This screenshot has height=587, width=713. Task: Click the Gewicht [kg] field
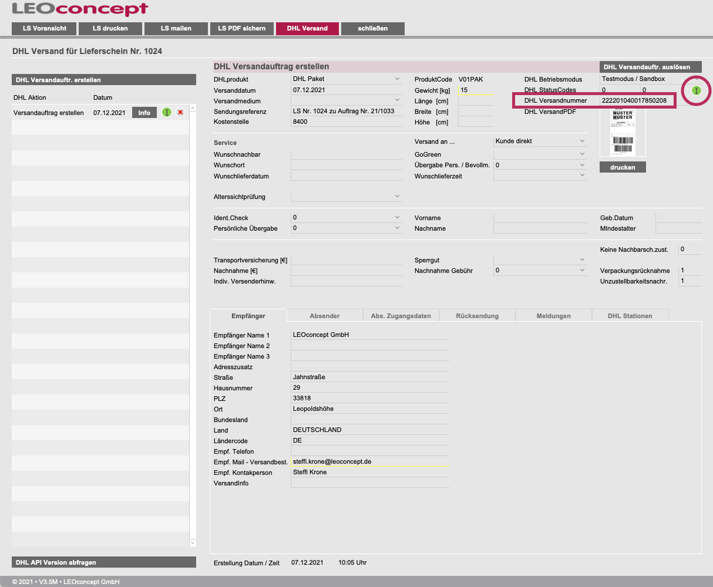pos(476,90)
